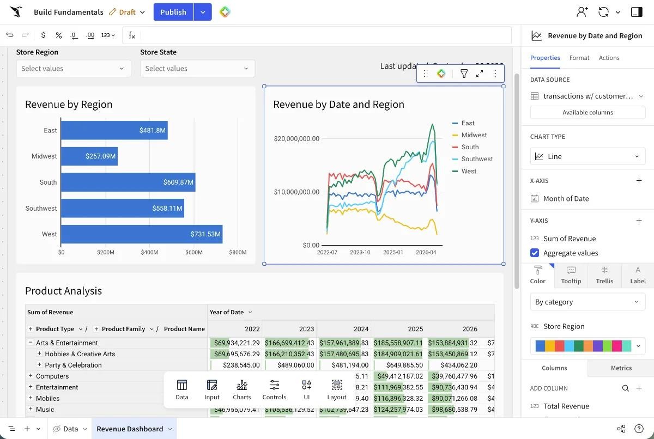Open the color palette swatch picker

[x=588, y=346]
